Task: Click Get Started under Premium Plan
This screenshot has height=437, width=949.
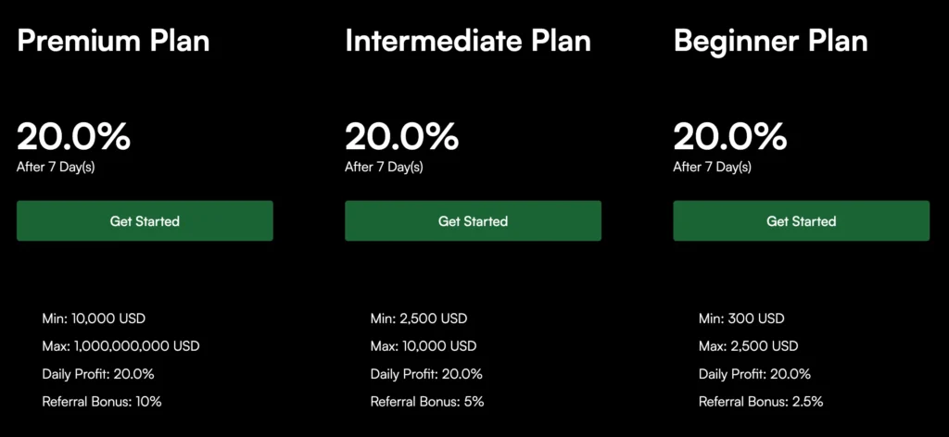Action: pyautogui.click(x=145, y=221)
